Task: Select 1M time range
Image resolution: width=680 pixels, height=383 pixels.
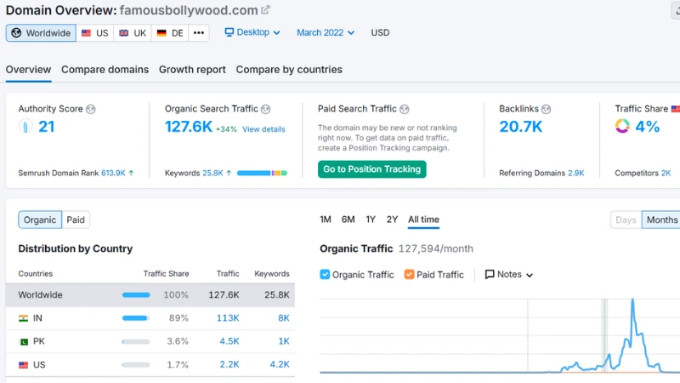Action: (x=326, y=220)
